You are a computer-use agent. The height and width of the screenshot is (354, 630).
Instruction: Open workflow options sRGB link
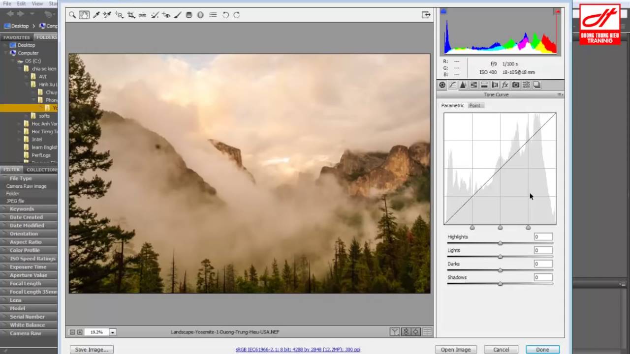tap(298, 350)
